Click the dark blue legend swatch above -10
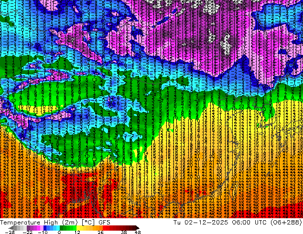Image resolution: width=303 pixels, height=234 pixels. (x=45, y=228)
